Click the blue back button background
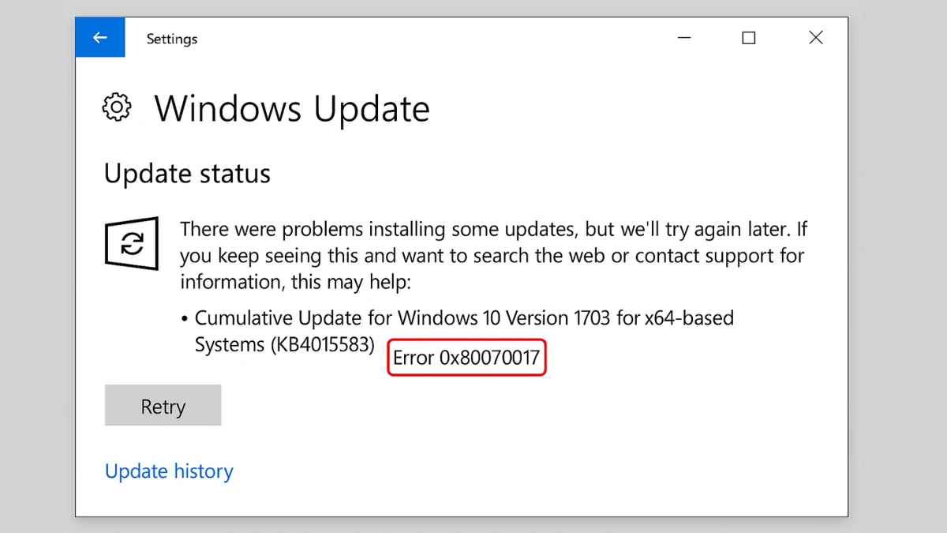Viewport: 947px width, 533px height. (x=99, y=37)
